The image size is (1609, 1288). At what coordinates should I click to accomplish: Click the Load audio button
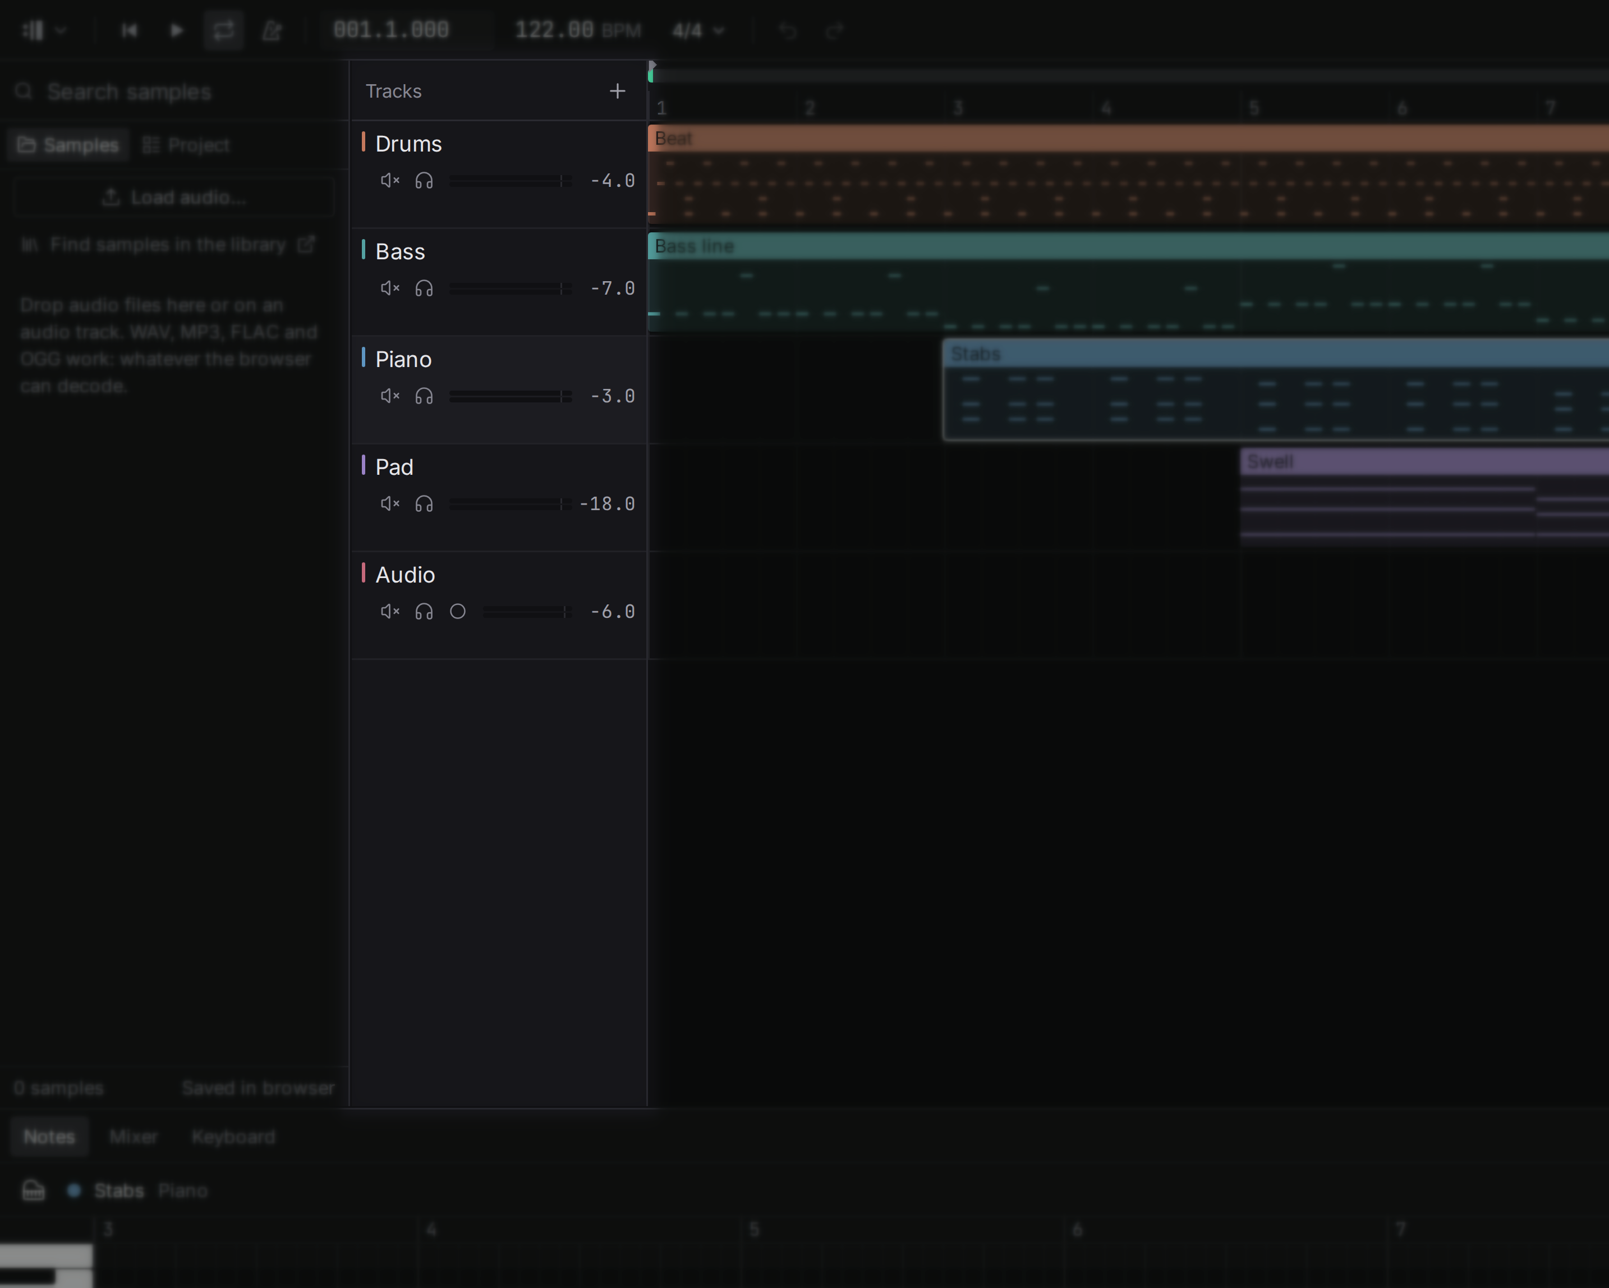coord(174,197)
